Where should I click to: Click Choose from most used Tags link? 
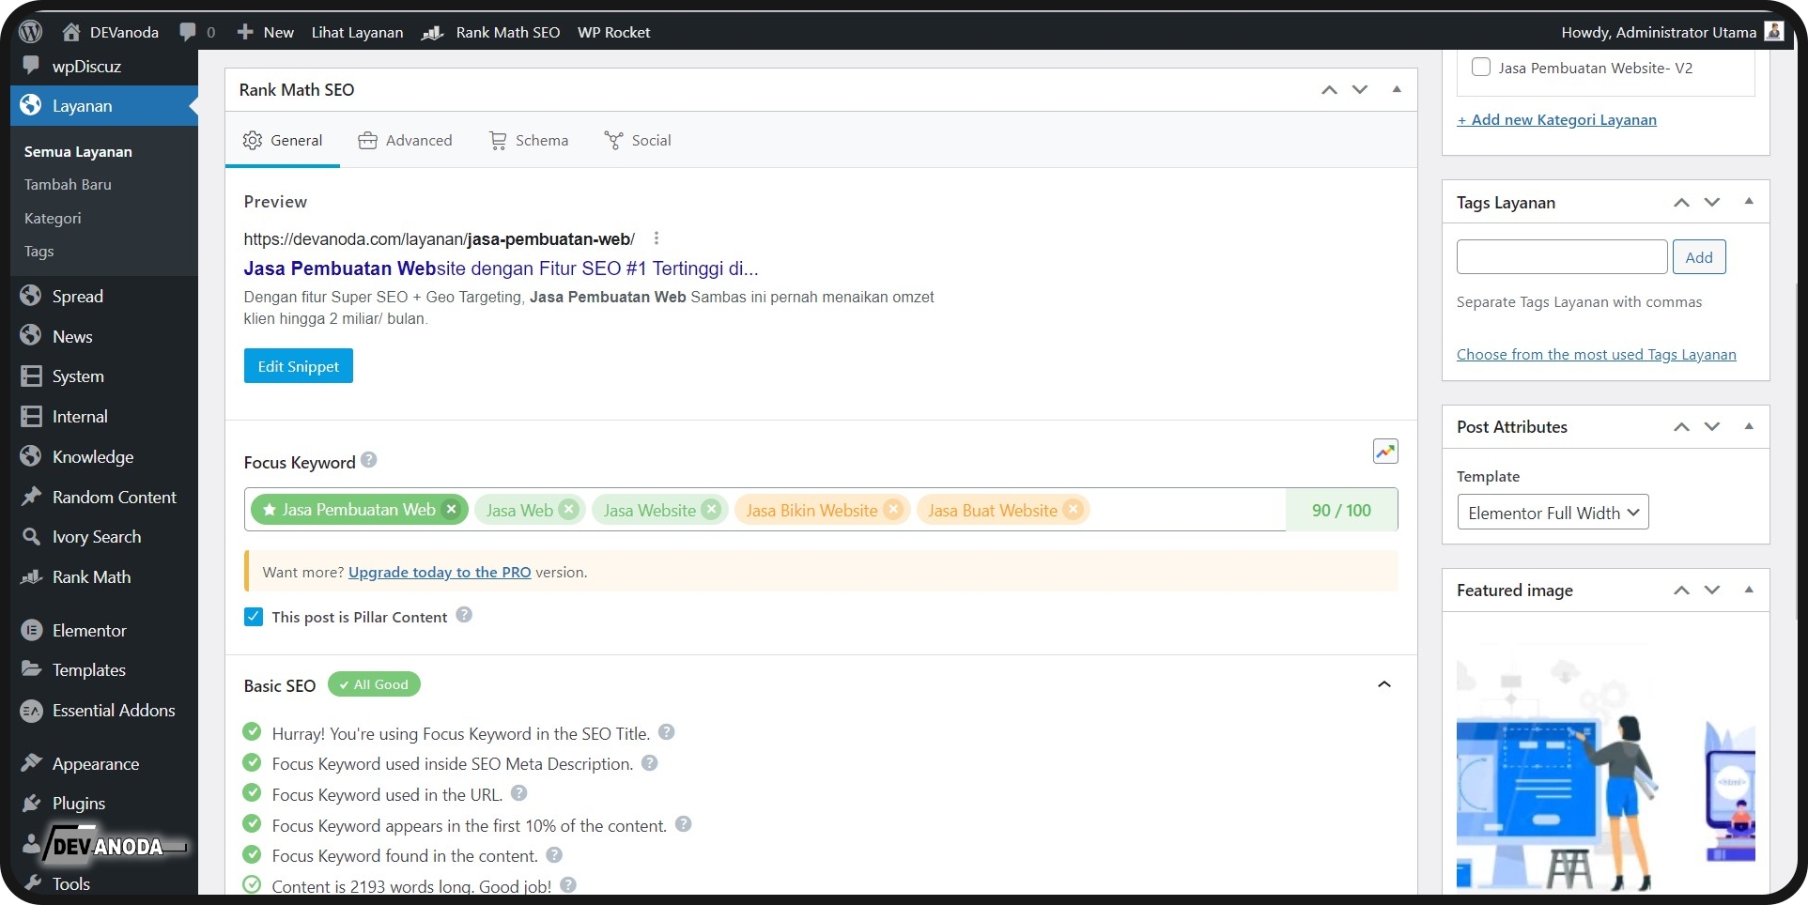[1596, 355]
